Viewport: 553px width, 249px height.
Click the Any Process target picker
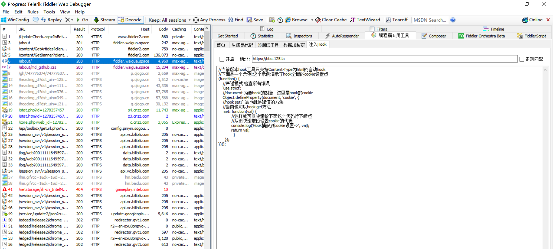point(209,20)
